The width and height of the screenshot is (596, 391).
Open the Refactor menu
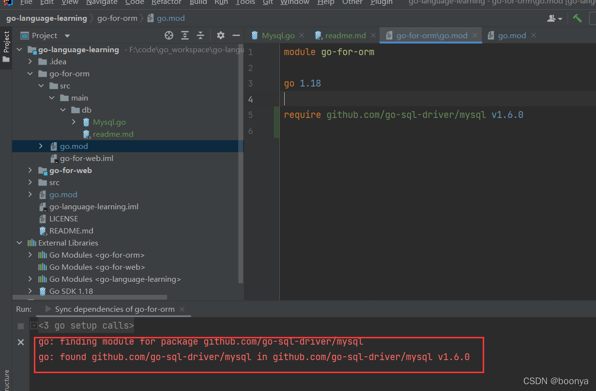167,2
